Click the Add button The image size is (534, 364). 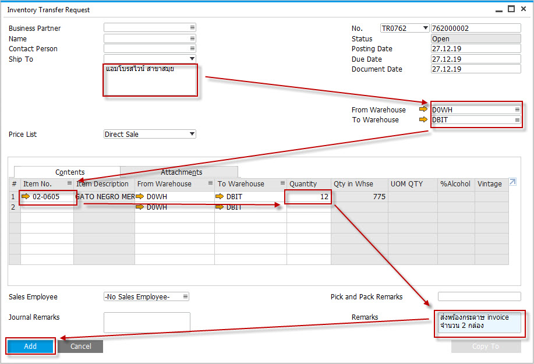pyautogui.click(x=30, y=347)
